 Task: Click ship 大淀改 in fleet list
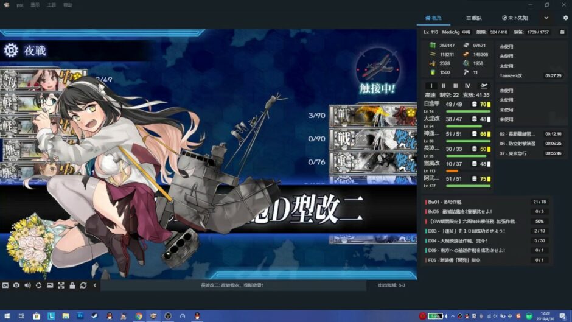coord(431,119)
